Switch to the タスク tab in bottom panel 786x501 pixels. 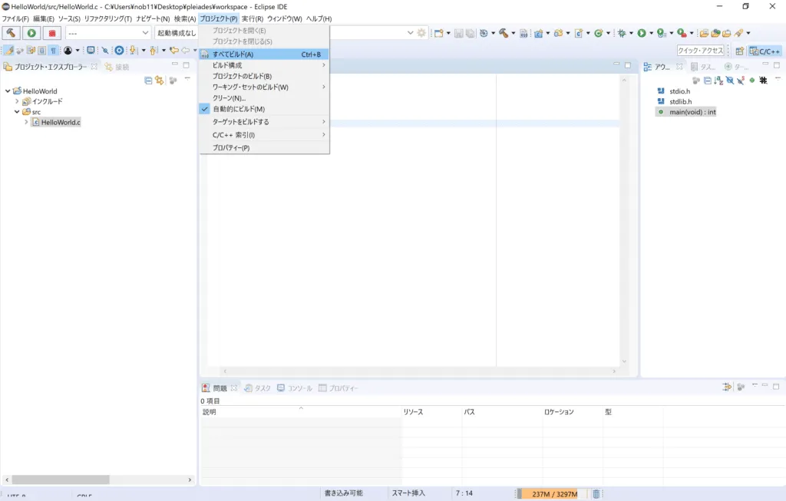coord(258,388)
